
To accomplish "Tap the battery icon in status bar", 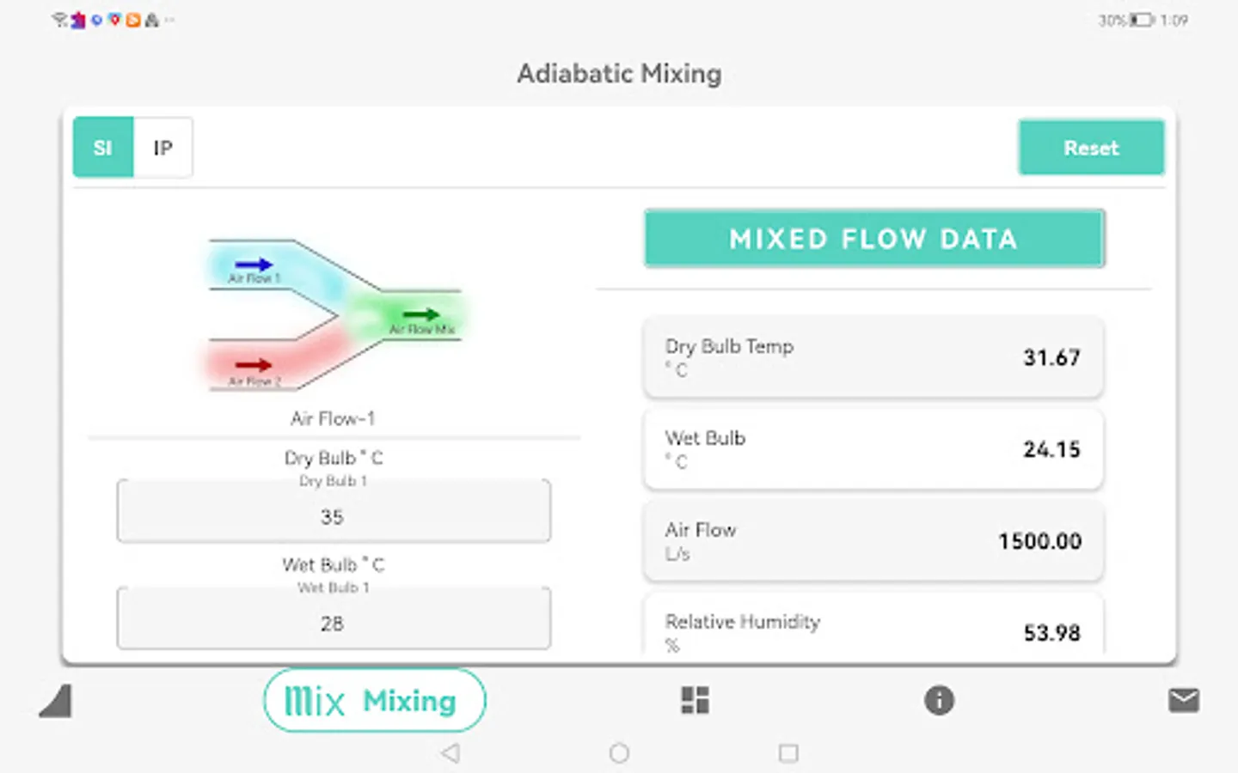I will [x=1141, y=20].
